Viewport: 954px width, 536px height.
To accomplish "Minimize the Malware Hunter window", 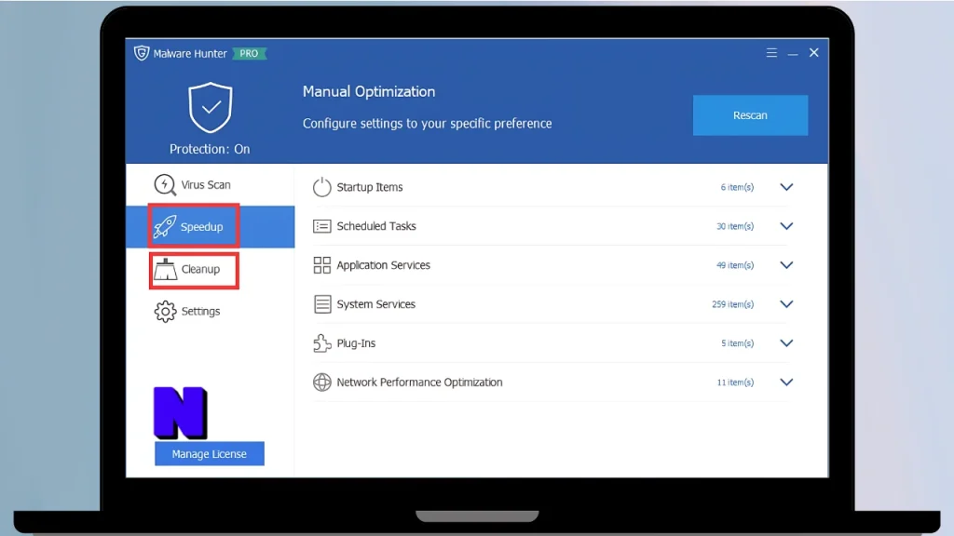I will tap(793, 53).
